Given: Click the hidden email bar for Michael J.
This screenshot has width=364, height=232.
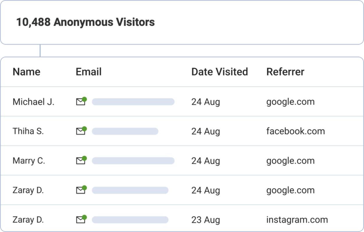Looking at the screenshot, I should pos(133,102).
